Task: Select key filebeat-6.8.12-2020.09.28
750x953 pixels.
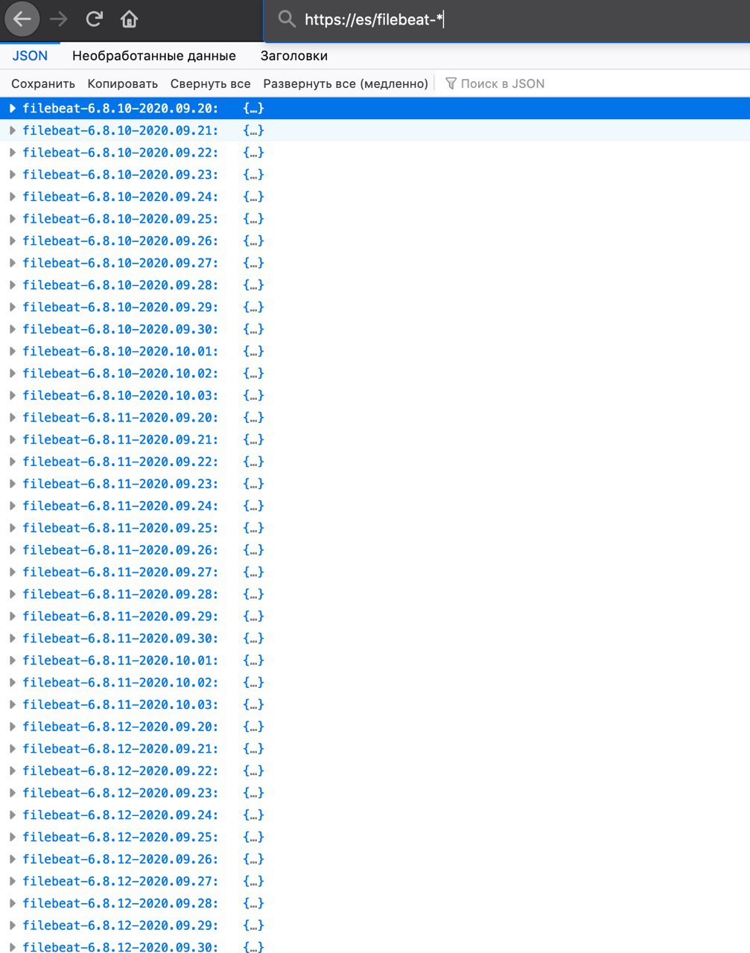Action: tap(121, 904)
